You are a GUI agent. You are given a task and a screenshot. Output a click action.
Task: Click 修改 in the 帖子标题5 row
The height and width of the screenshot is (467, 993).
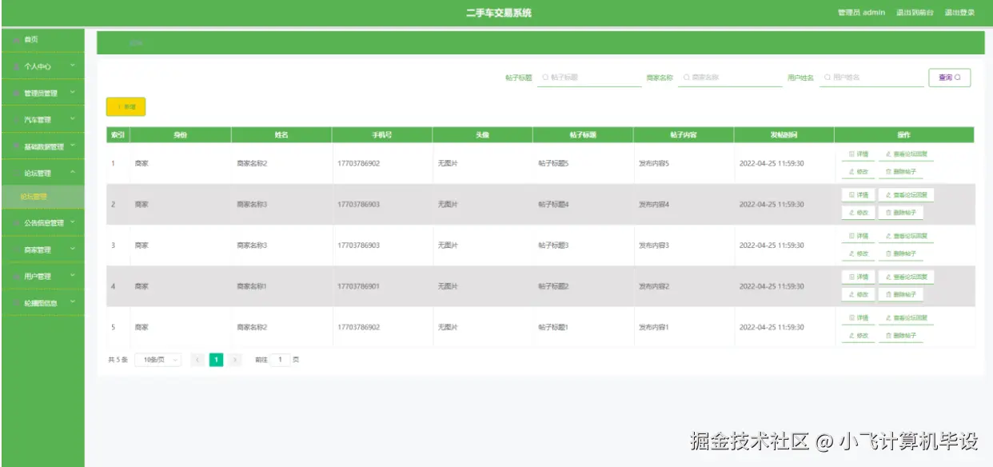coord(858,172)
